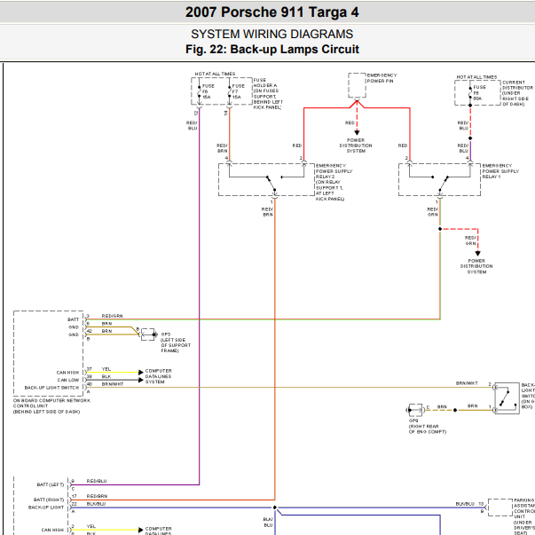The height and width of the screenshot is (535, 535).
Task: Click the RED/GRN wire label at BATT pin
Action: pyautogui.click(x=113, y=316)
